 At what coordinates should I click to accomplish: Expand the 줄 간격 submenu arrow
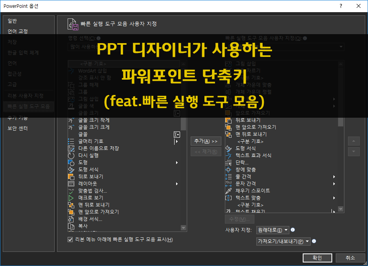334,177
